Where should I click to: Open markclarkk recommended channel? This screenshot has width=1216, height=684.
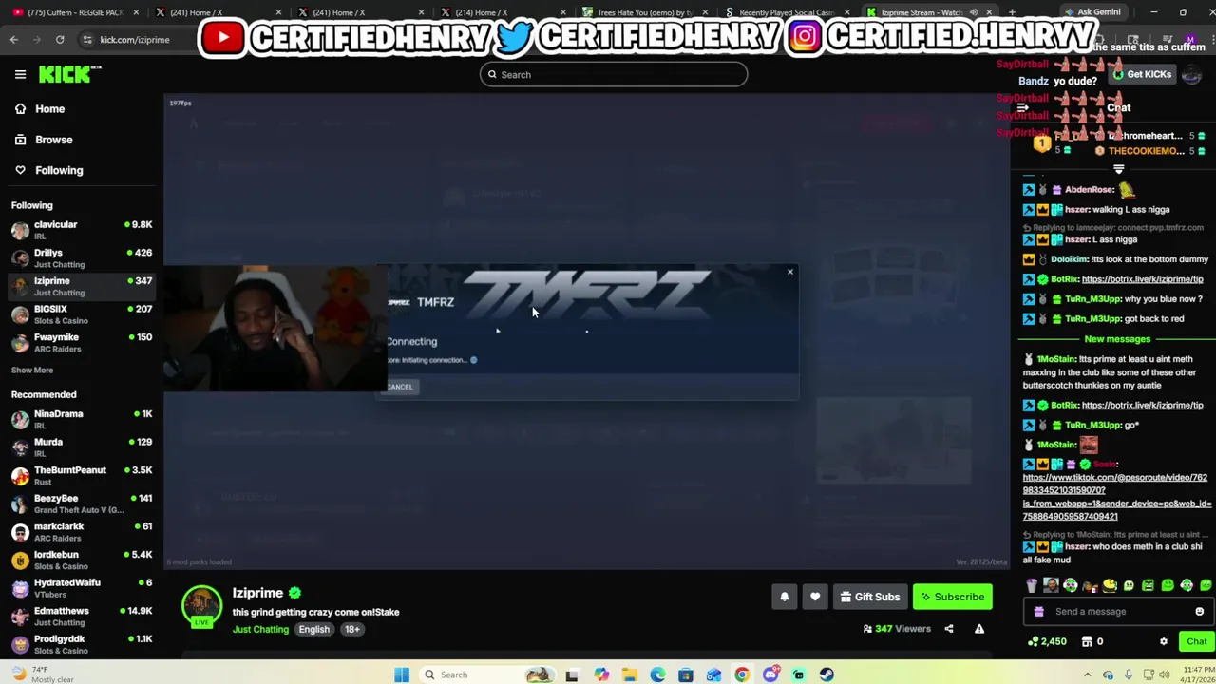[x=82, y=532]
